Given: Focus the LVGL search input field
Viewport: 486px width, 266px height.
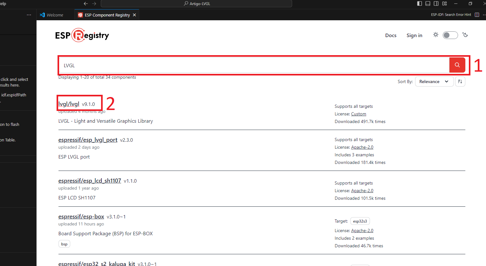Looking at the screenshot, I should [254, 65].
